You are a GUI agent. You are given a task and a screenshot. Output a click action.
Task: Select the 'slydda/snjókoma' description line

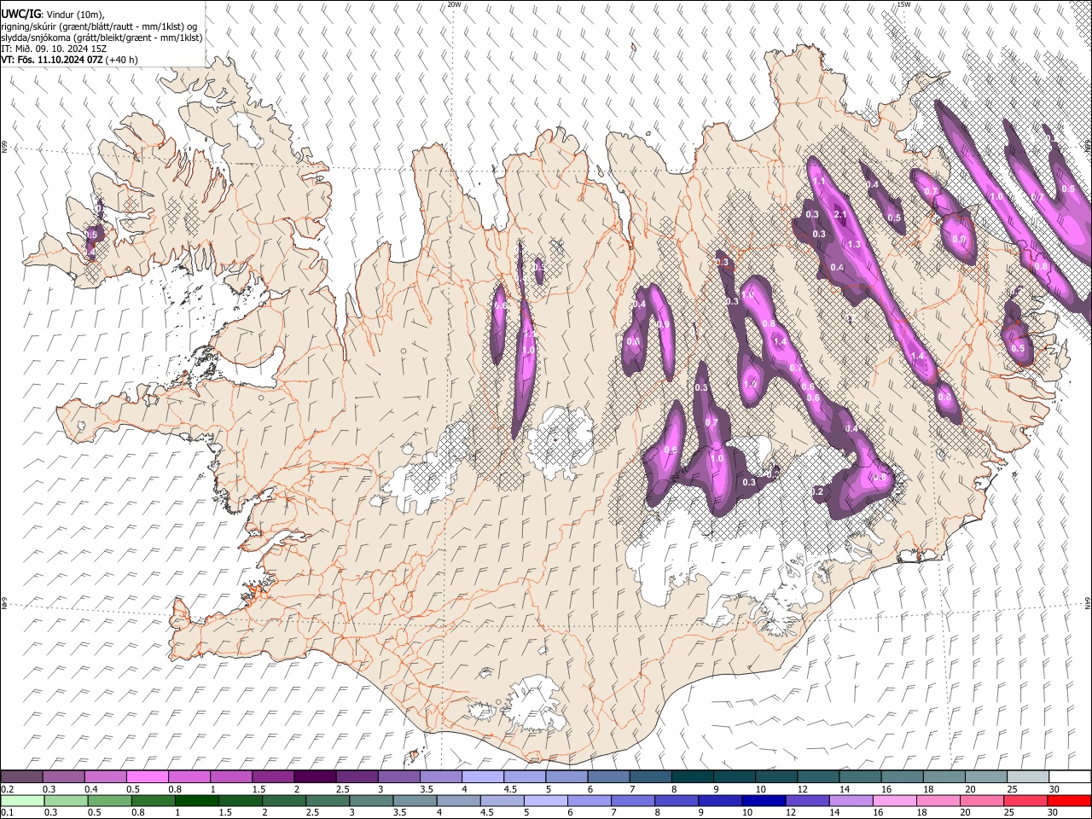pyautogui.click(x=102, y=38)
